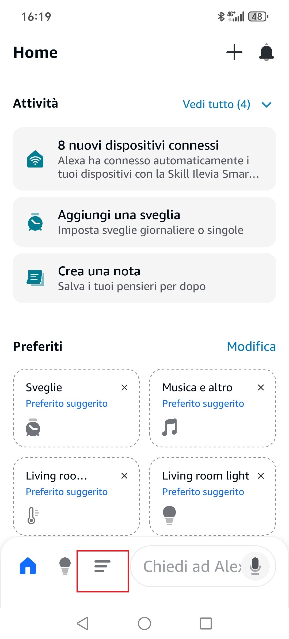Tap Modifica to edit favorites
The height and width of the screenshot is (639, 289).
(251, 347)
